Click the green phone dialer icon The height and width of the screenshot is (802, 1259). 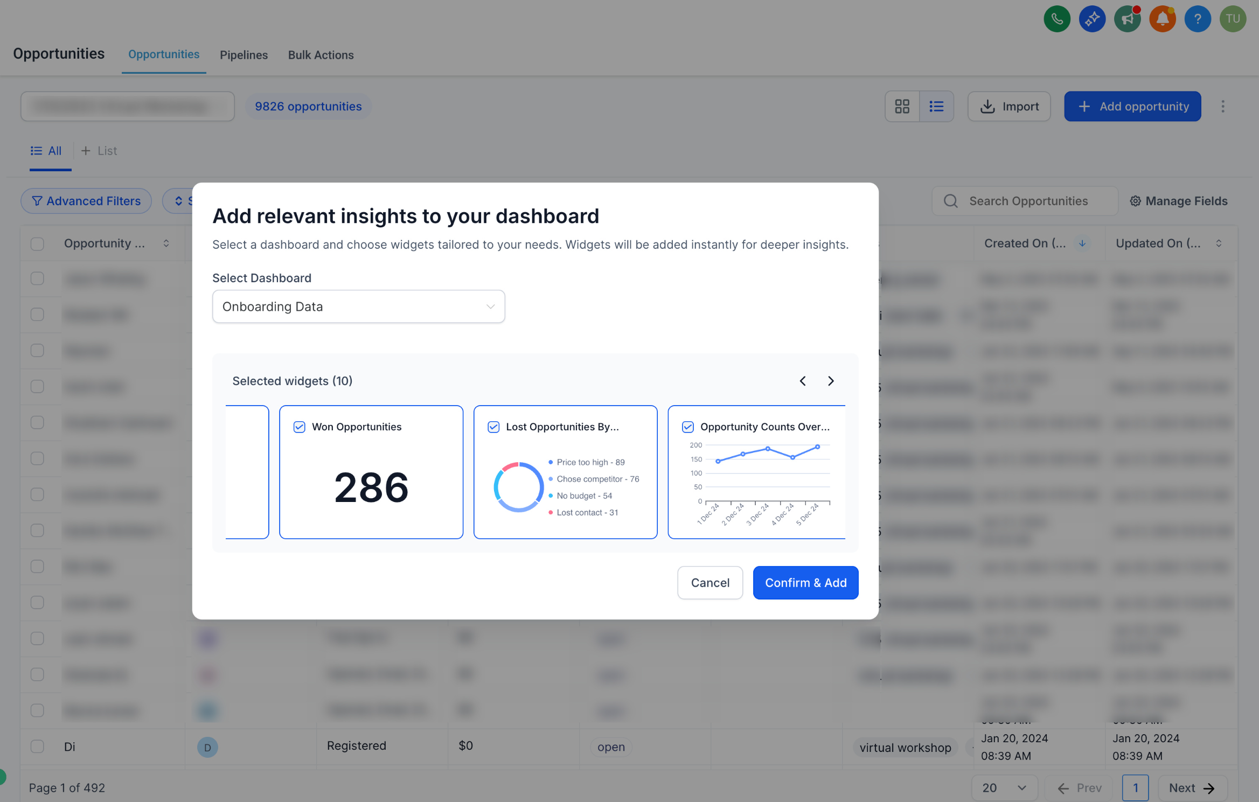[1057, 19]
